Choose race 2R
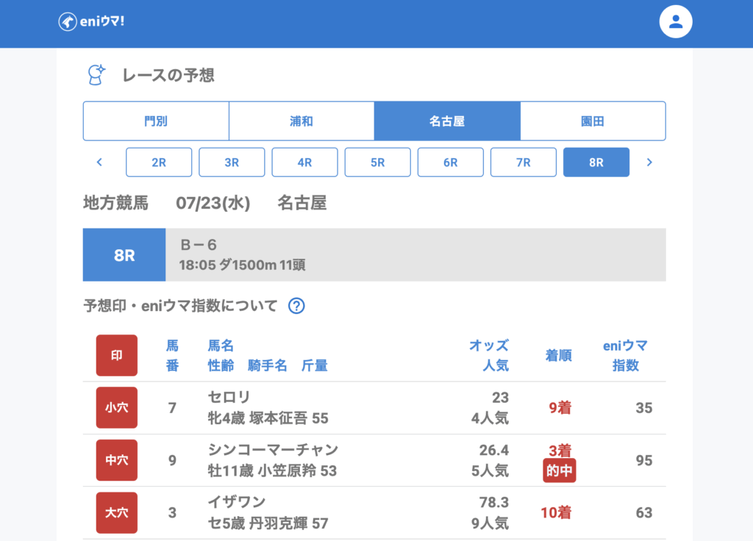The height and width of the screenshot is (541, 753). tap(159, 162)
